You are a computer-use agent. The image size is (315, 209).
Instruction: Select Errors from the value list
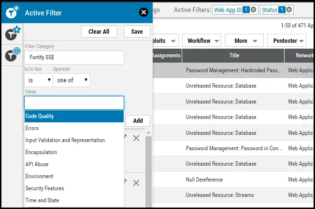[x=74, y=128]
